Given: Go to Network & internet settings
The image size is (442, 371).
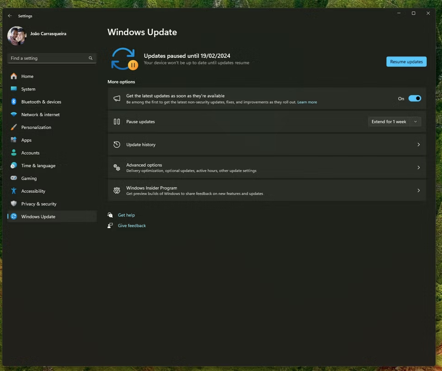Looking at the screenshot, I should [x=40, y=115].
